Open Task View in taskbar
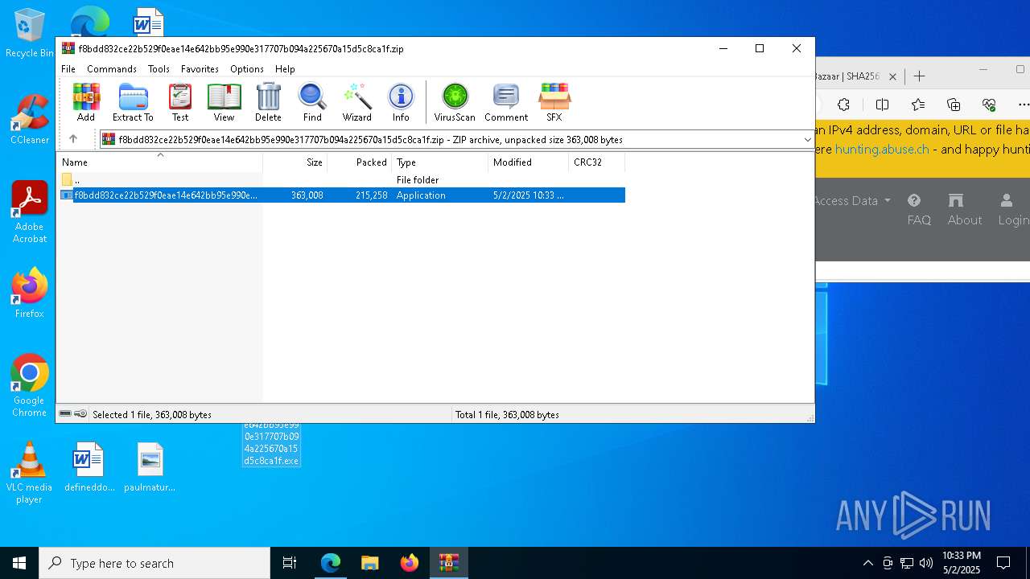 pyautogui.click(x=290, y=563)
